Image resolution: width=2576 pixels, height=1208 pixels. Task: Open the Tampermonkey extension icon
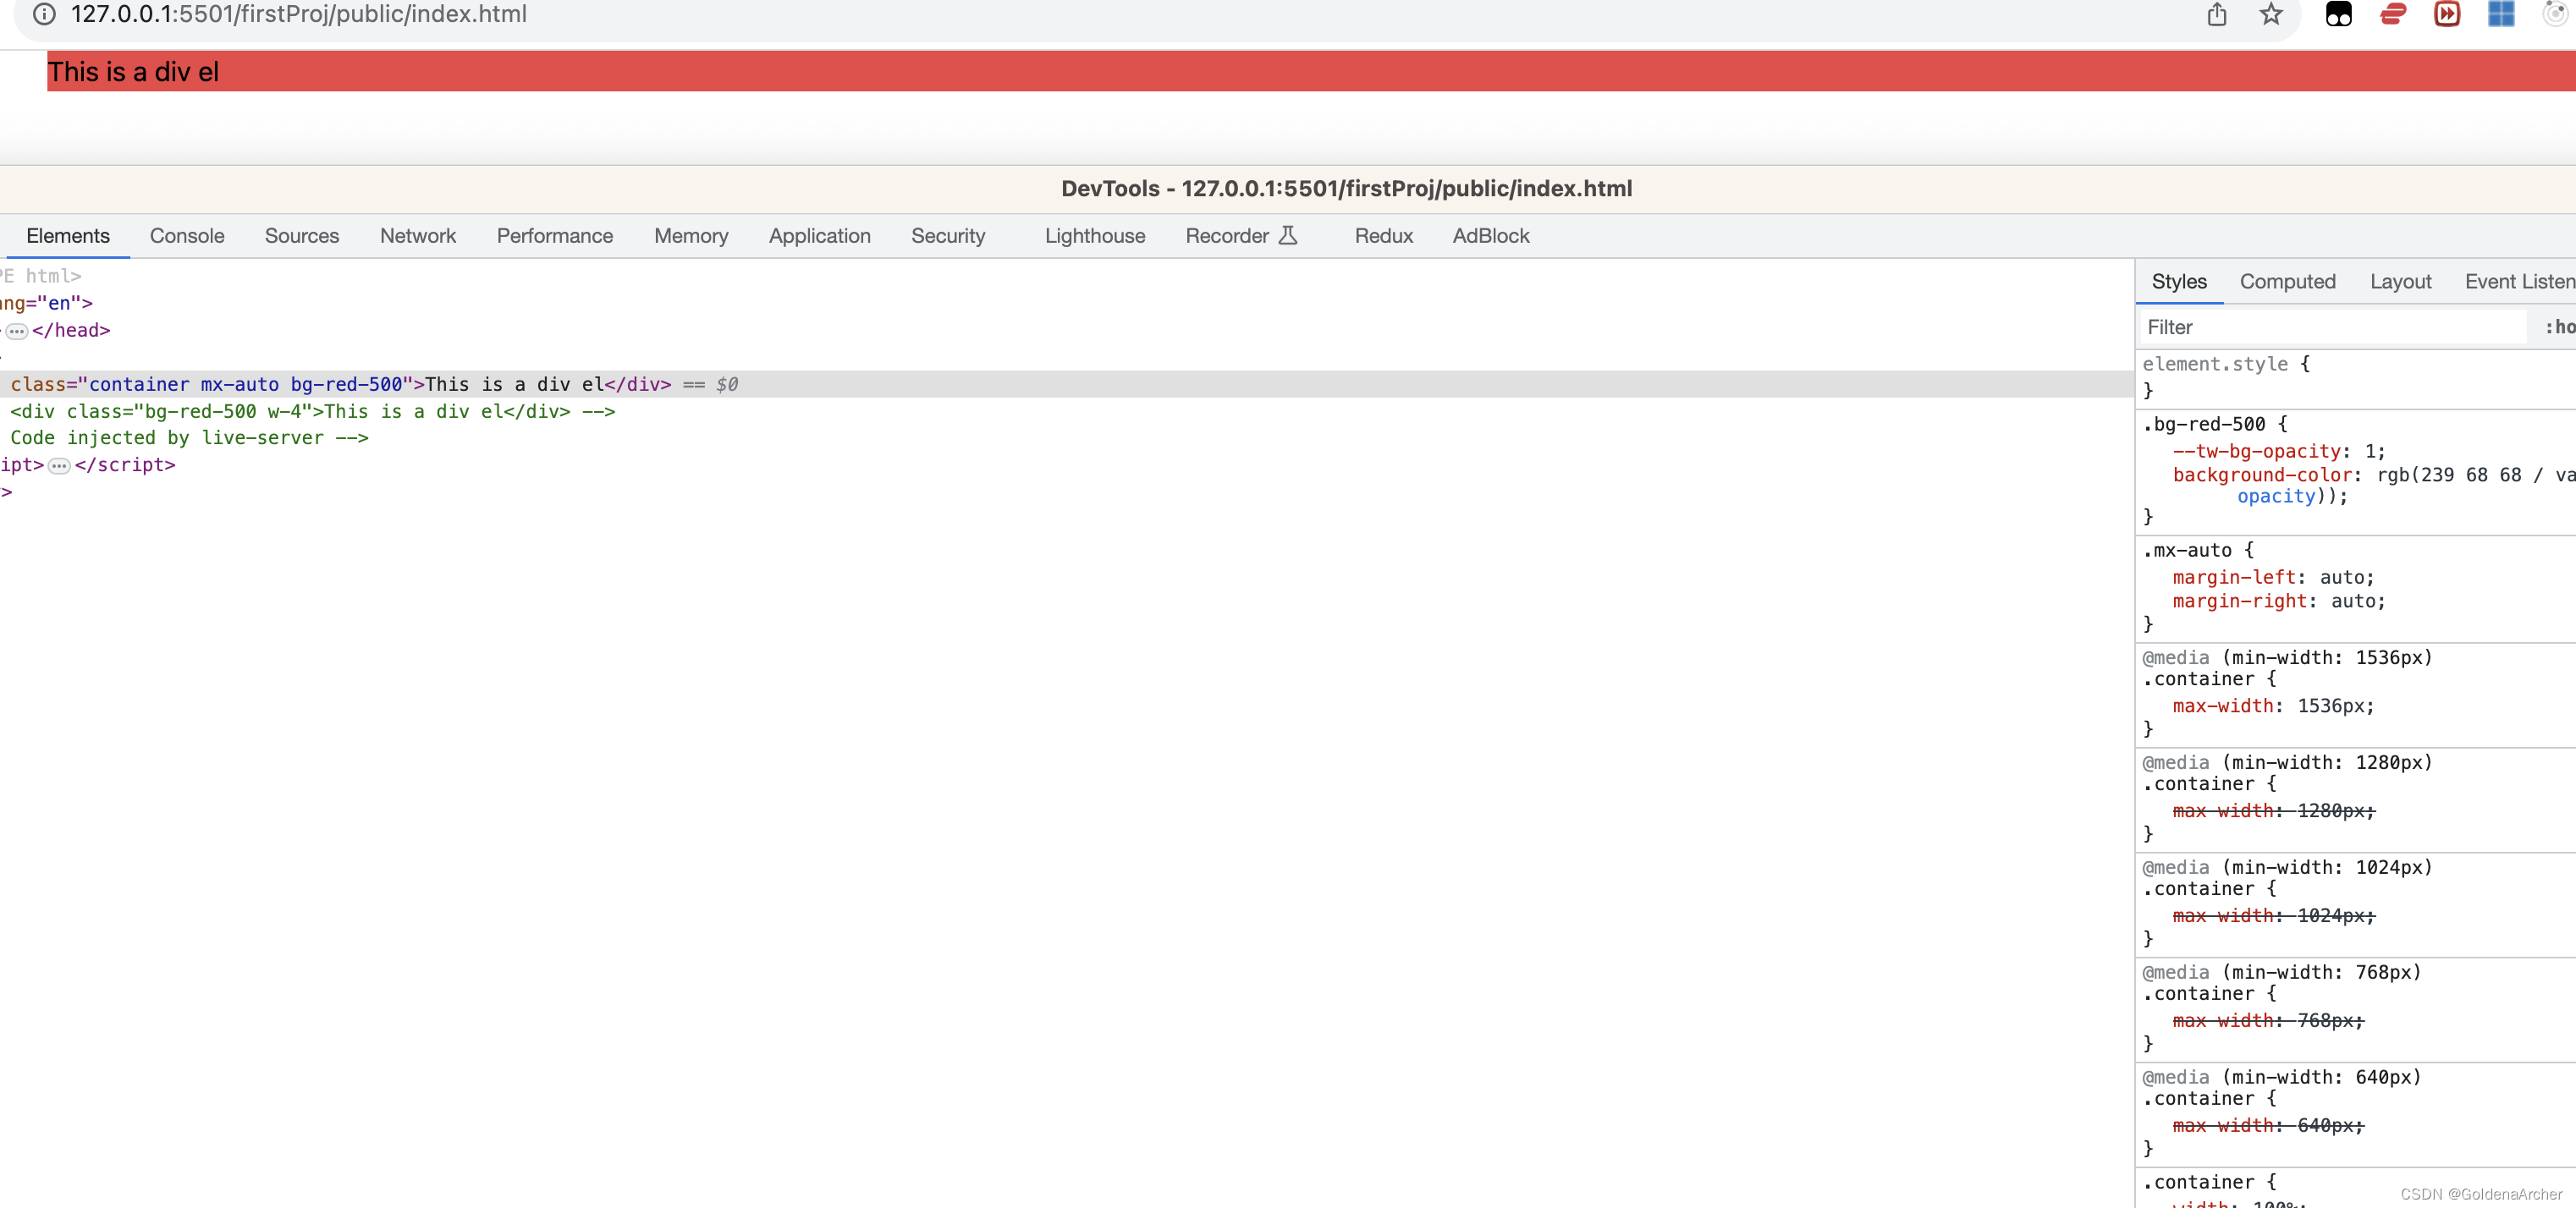(2338, 14)
